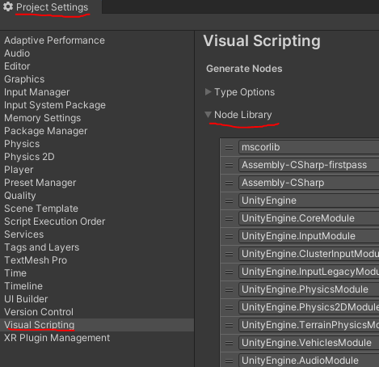Image resolution: width=379 pixels, height=367 pixels.
Task: Click the UnityEngine.CoreModule field
Action: (x=309, y=218)
